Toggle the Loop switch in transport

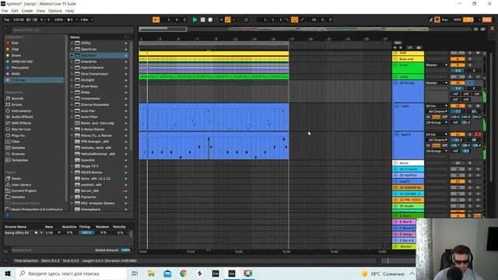coord(294,19)
